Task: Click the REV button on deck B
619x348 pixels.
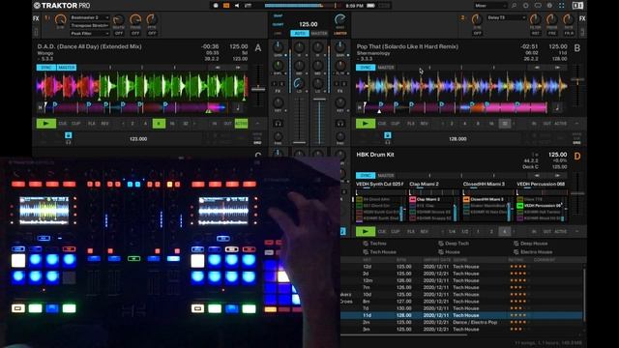Action: point(424,124)
